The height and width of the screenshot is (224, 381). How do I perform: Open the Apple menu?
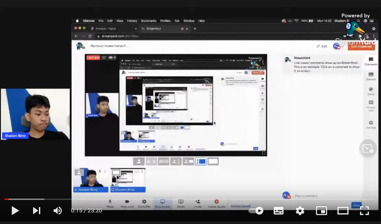77,21
